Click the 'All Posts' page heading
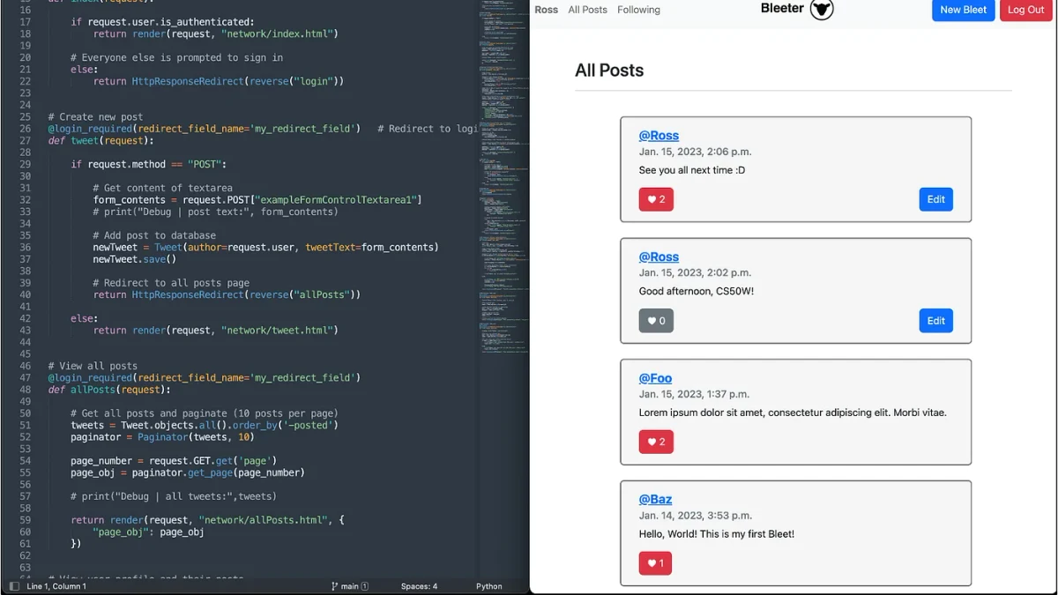 pyautogui.click(x=609, y=71)
